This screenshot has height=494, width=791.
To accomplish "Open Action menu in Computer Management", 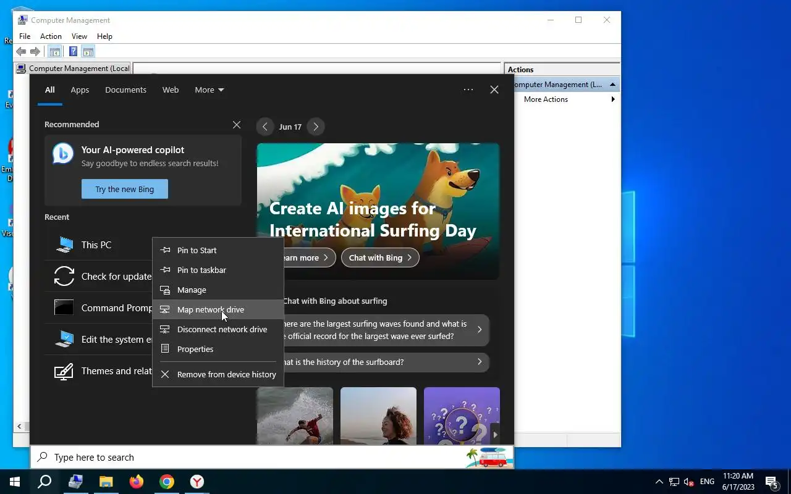I will tap(51, 36).
